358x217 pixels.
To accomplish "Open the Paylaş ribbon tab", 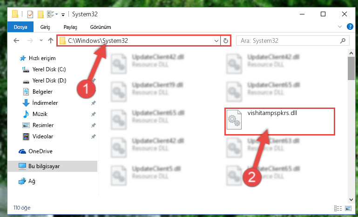I will 70,27.
